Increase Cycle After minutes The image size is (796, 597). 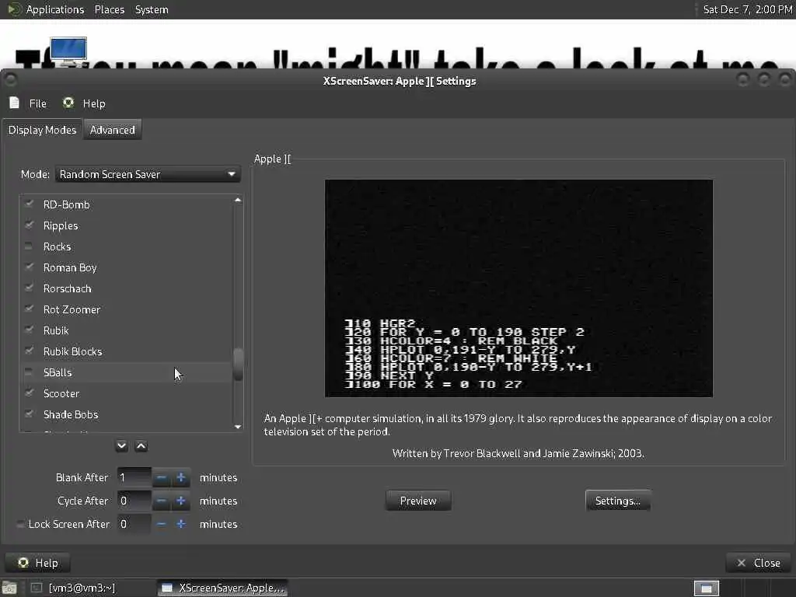(x=180, y=501)
